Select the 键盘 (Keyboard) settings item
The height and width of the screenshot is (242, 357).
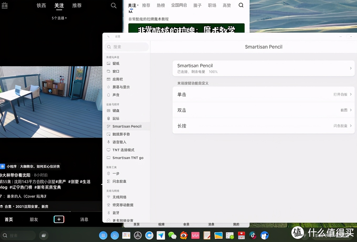point(115,111)
